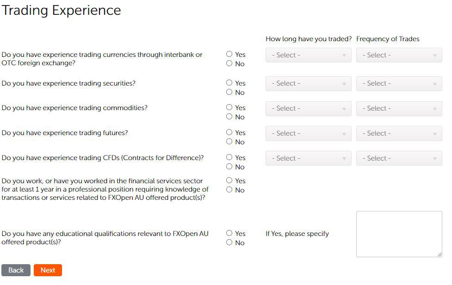Click the qualifications specification text area
Screen dimensions: 452x285
[399, 234]
